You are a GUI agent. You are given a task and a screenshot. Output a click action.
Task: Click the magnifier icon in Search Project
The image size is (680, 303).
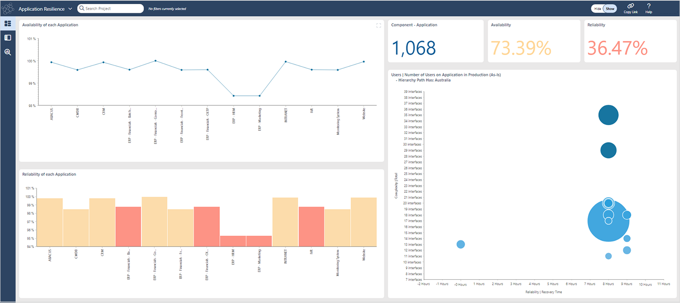82,8
